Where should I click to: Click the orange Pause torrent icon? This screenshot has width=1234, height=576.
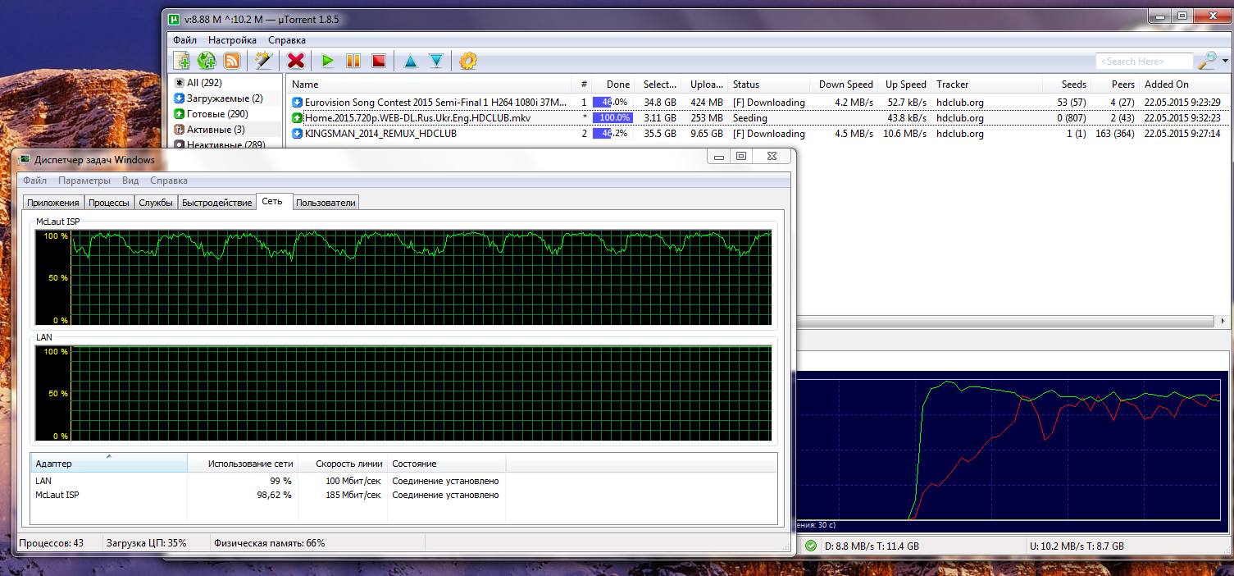(353, 61)
